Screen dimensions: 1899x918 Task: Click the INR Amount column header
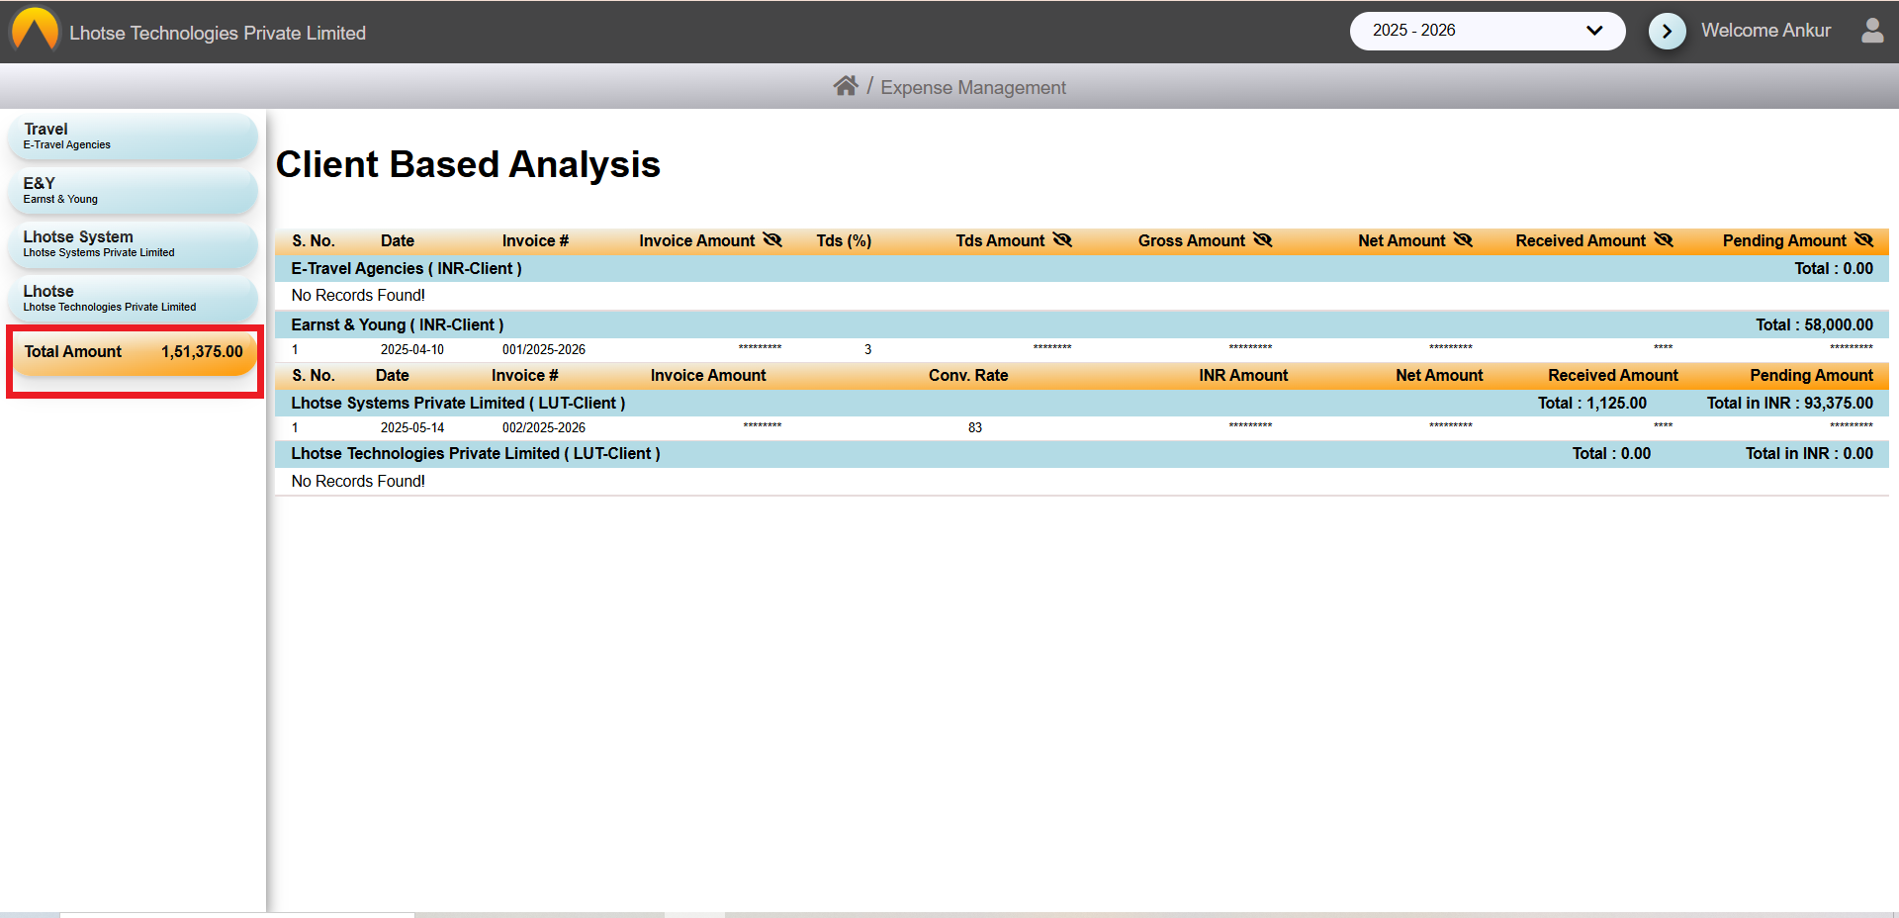(x=1243, y=375)
